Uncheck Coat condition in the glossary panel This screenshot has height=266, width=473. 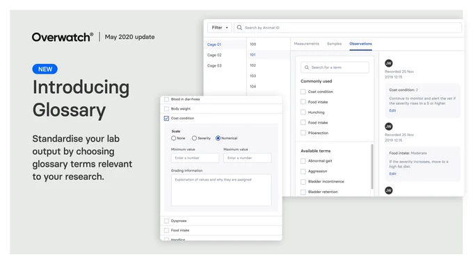(x=166, y=118)
